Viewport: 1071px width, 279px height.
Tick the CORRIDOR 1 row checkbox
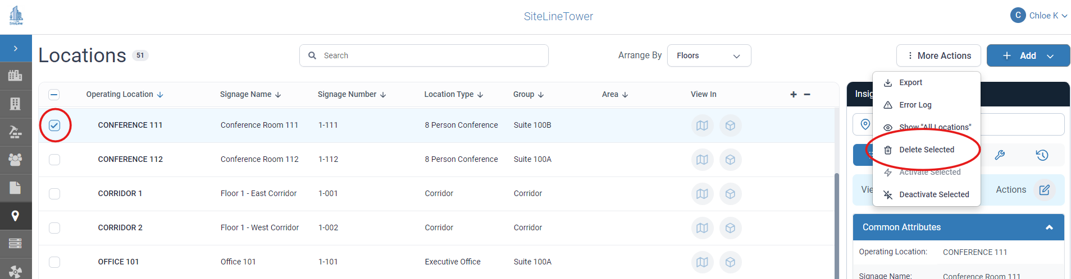click(54, 194)
